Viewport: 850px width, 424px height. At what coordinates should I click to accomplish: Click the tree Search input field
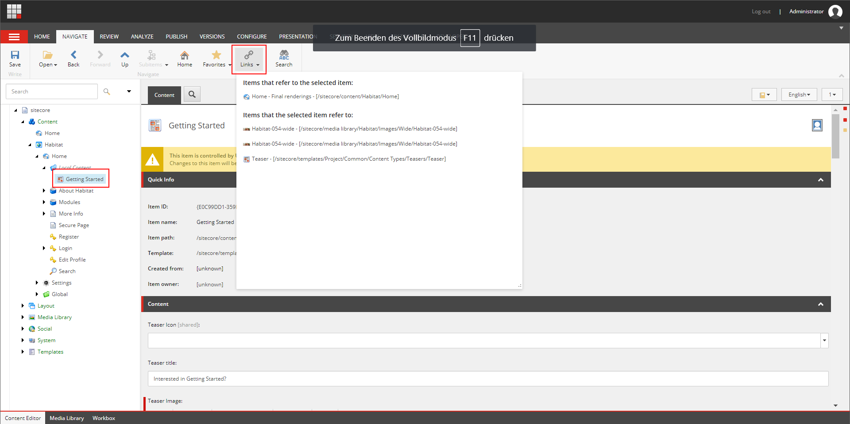pyautogui.click(x=52, y=92)
